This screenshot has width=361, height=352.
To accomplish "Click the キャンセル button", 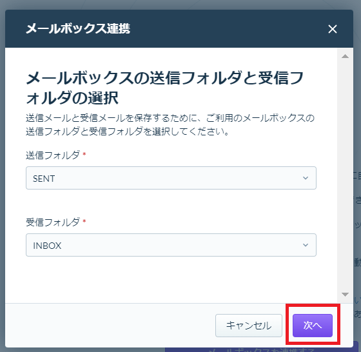I will tap(249, 326).
